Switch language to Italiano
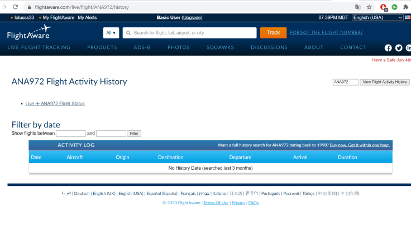 pos(219,193)
